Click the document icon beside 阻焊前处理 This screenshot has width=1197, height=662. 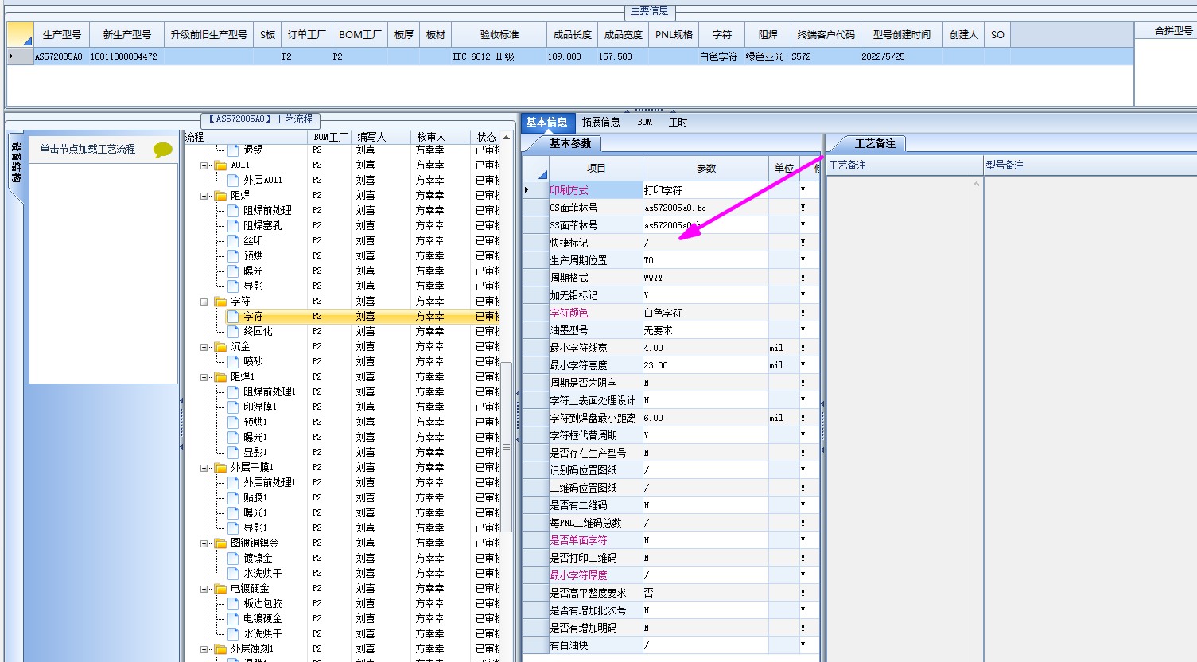(234, 210)
